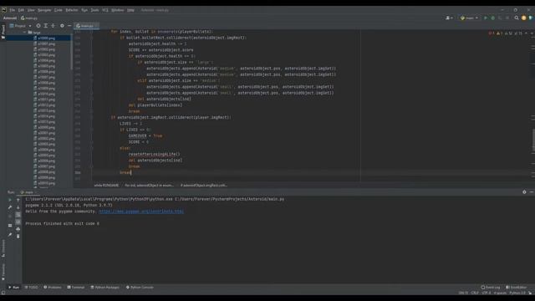Open the inspection warnings widget in editor
This screenshot has height=301, width=535.
click(x=506, y=33)
